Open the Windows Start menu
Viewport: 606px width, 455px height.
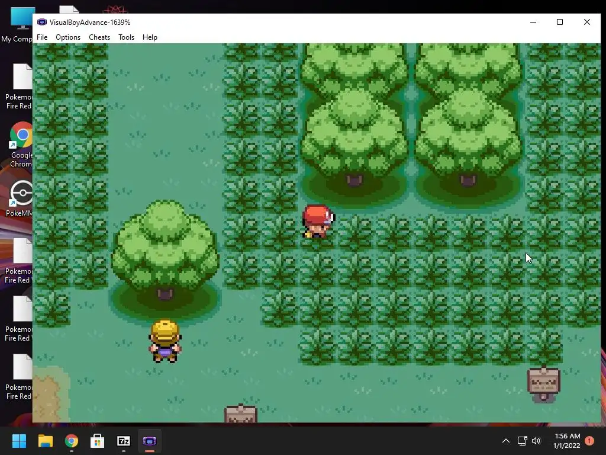[x=19, y=441]
